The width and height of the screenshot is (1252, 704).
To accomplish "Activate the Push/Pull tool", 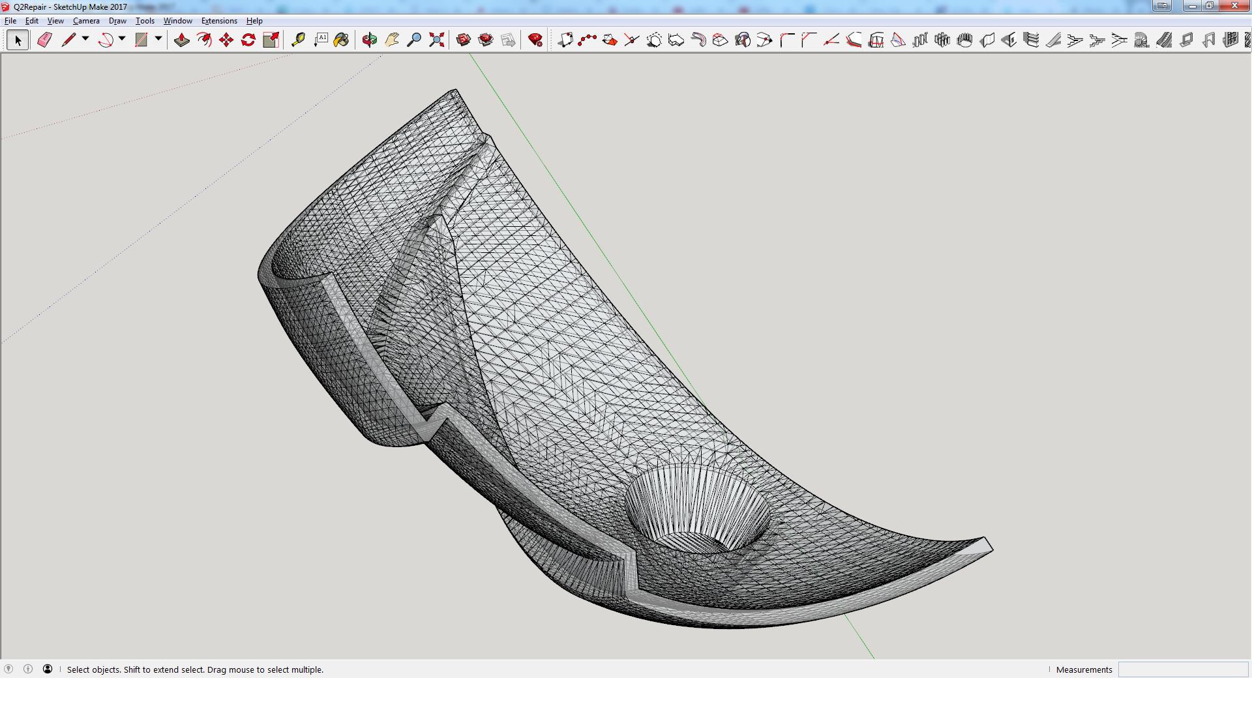I will [182, 40].
